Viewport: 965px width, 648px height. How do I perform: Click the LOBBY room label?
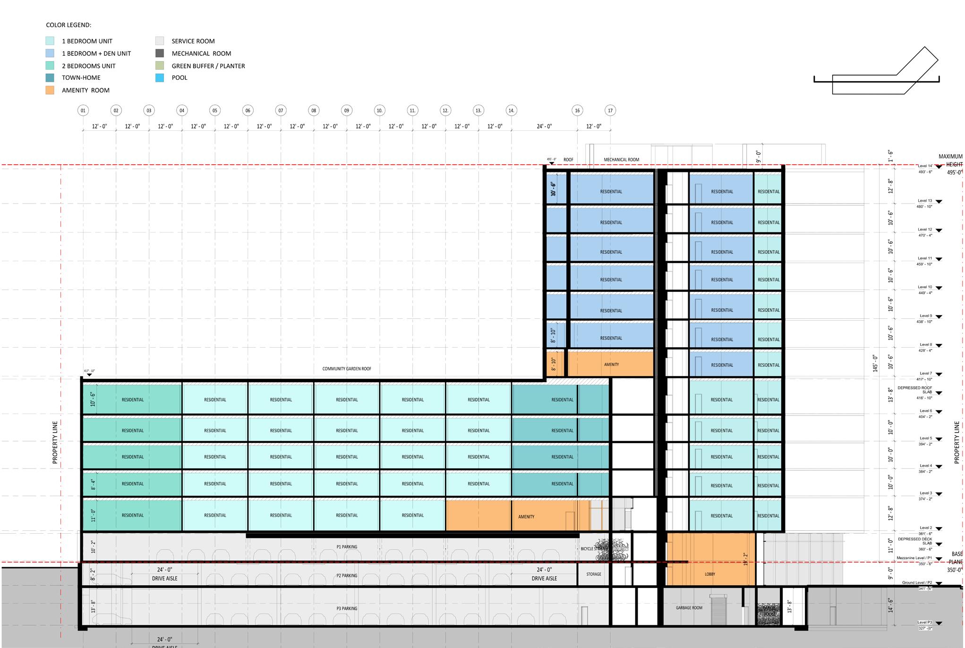[709, 574]
